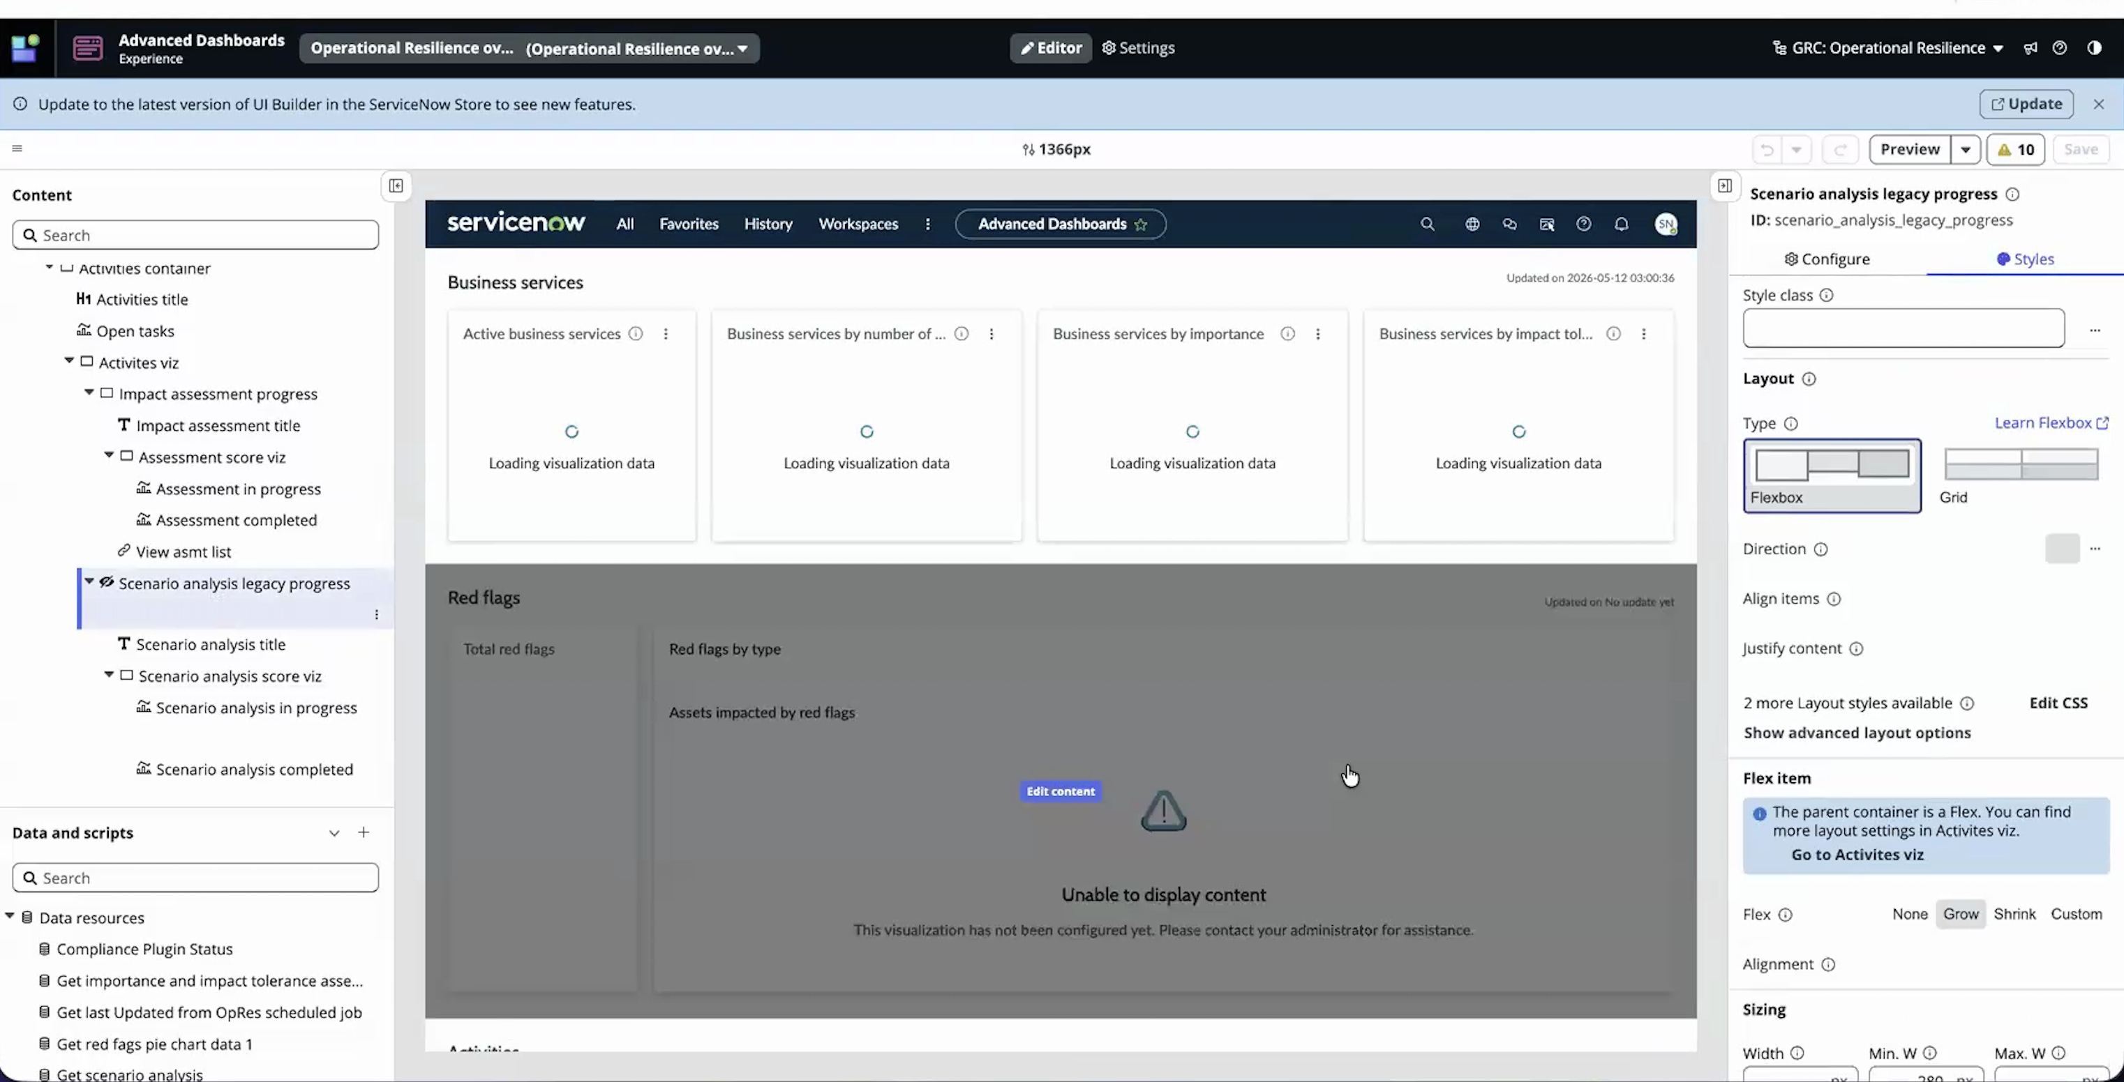Screen dimensions: 2124x1082
Task: Toggle the contrast theme icon
Action: point(2094,48)
